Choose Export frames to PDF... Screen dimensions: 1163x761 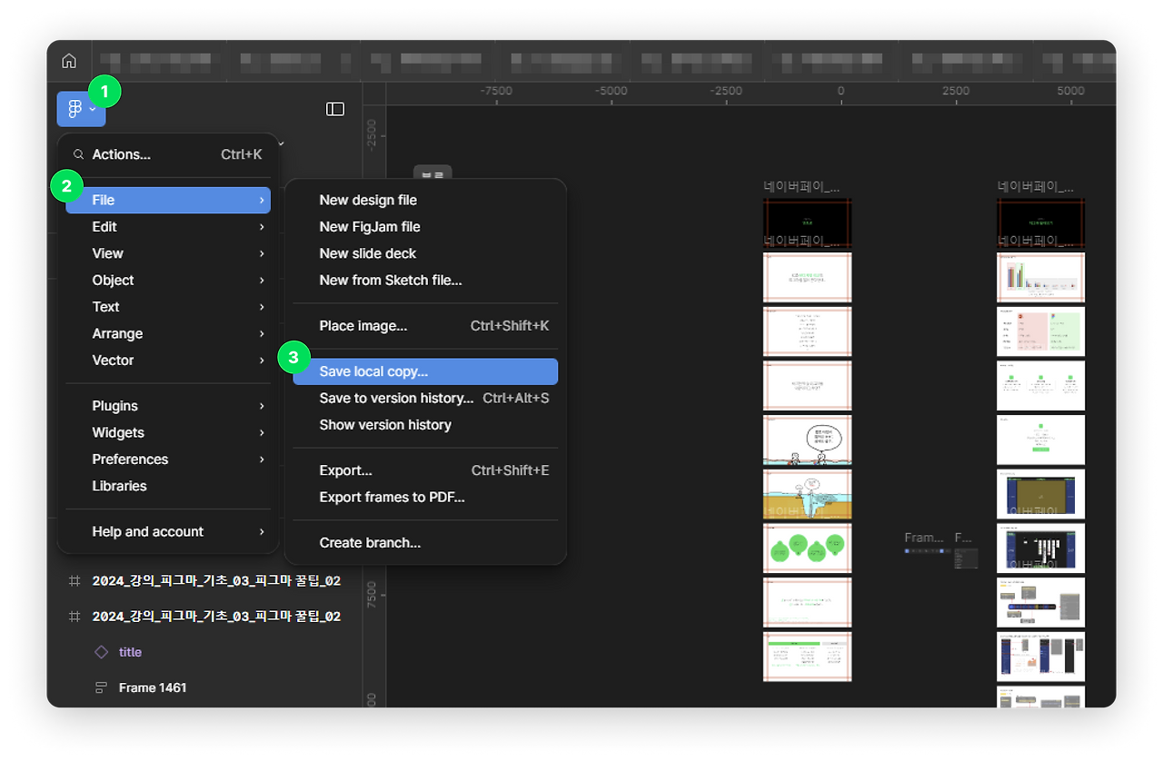pyautogui.click(x=425, y=497)
